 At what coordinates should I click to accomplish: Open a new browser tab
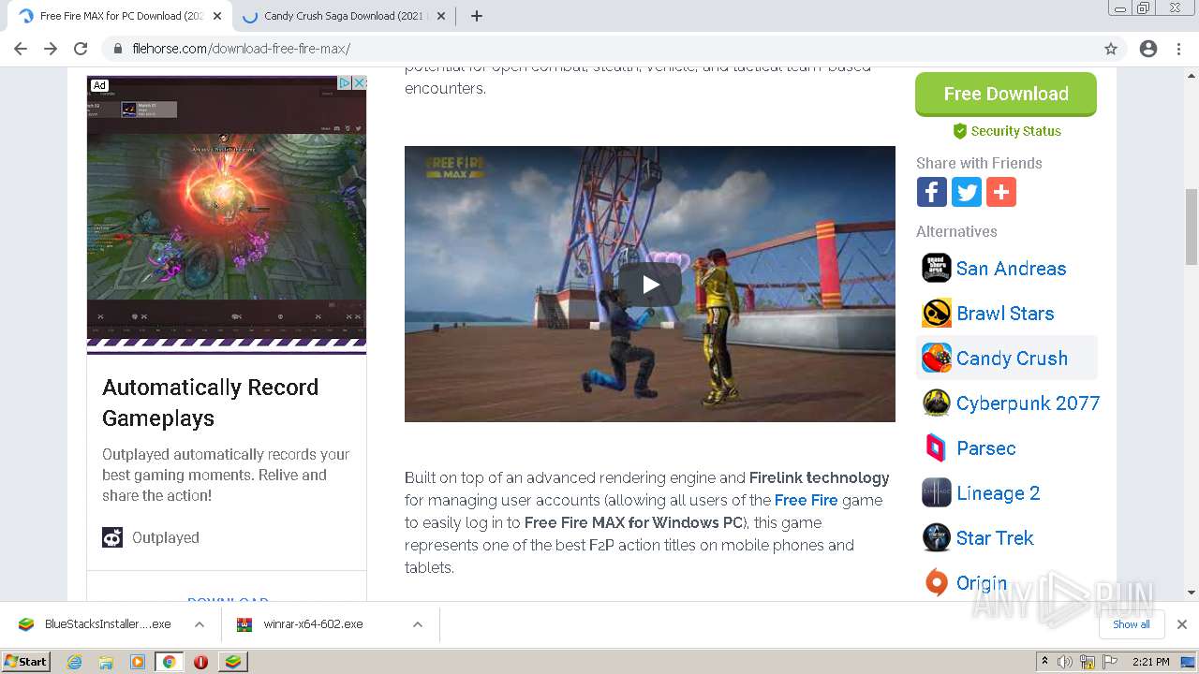[477, 16]
